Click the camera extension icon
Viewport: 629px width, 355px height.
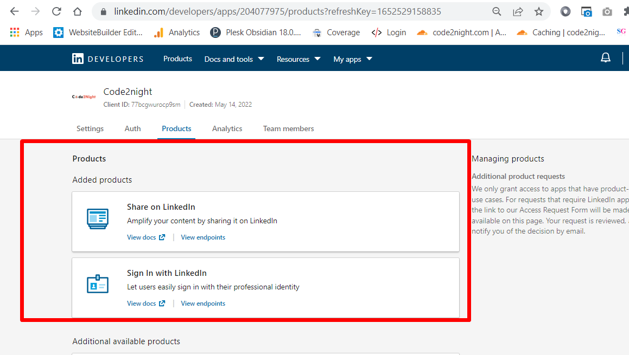click(607, 11)
